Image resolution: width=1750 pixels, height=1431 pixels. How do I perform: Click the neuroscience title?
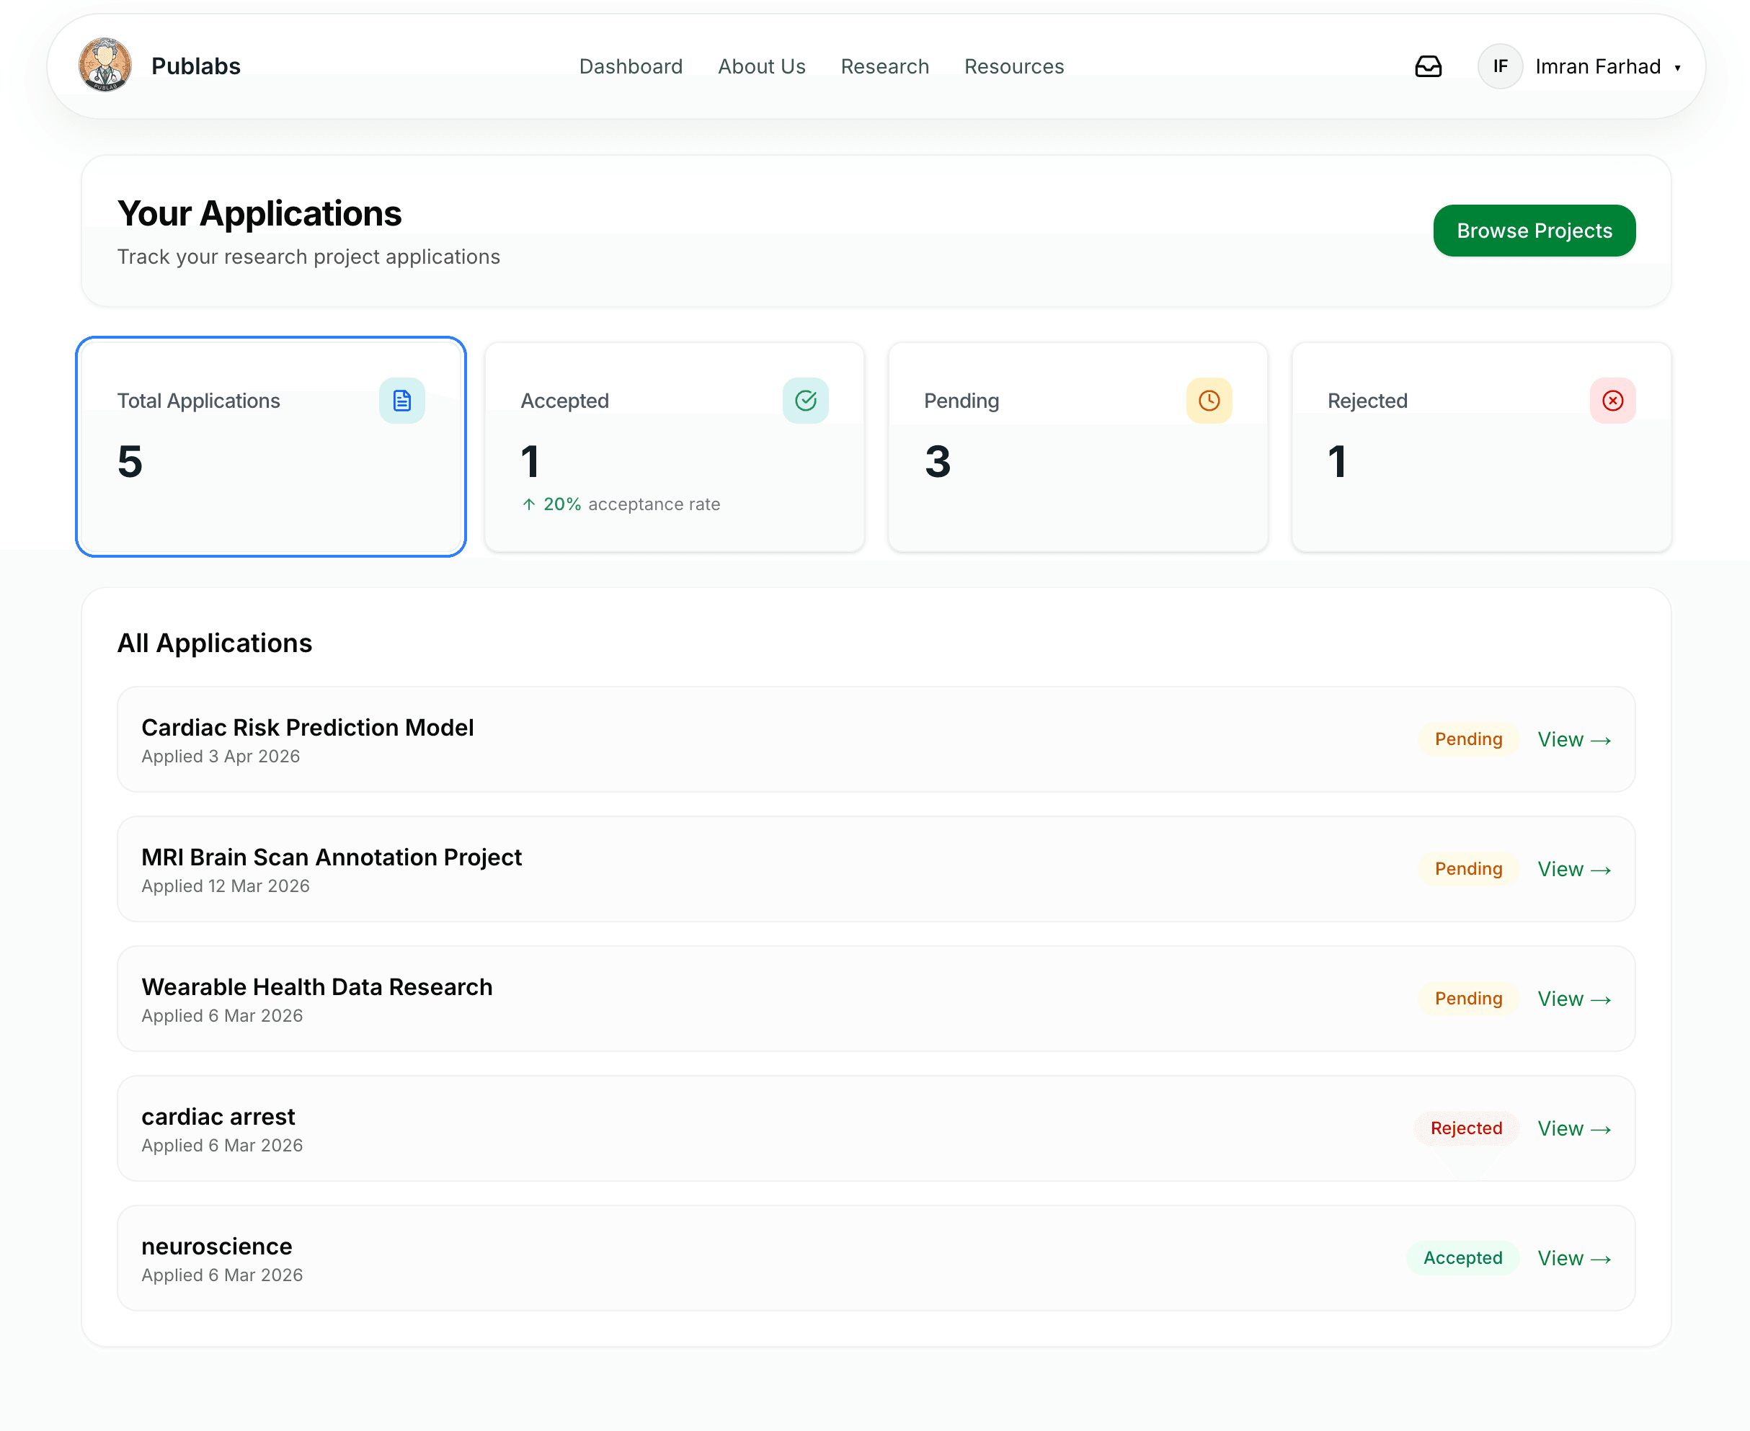(216, 1247)
